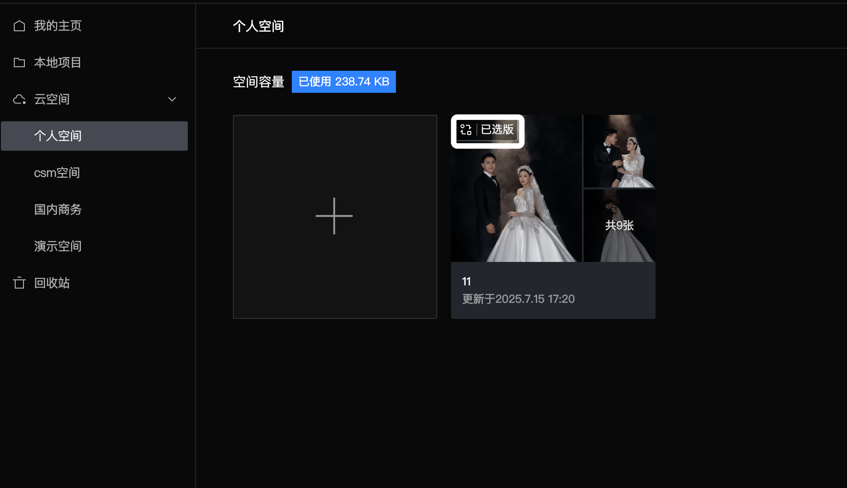Image resolution: width=847 pixels, height=488 pixels.
Task: Click the cloud icon beside 云空间
Action: pyautogui.click(x=19, y=99)
